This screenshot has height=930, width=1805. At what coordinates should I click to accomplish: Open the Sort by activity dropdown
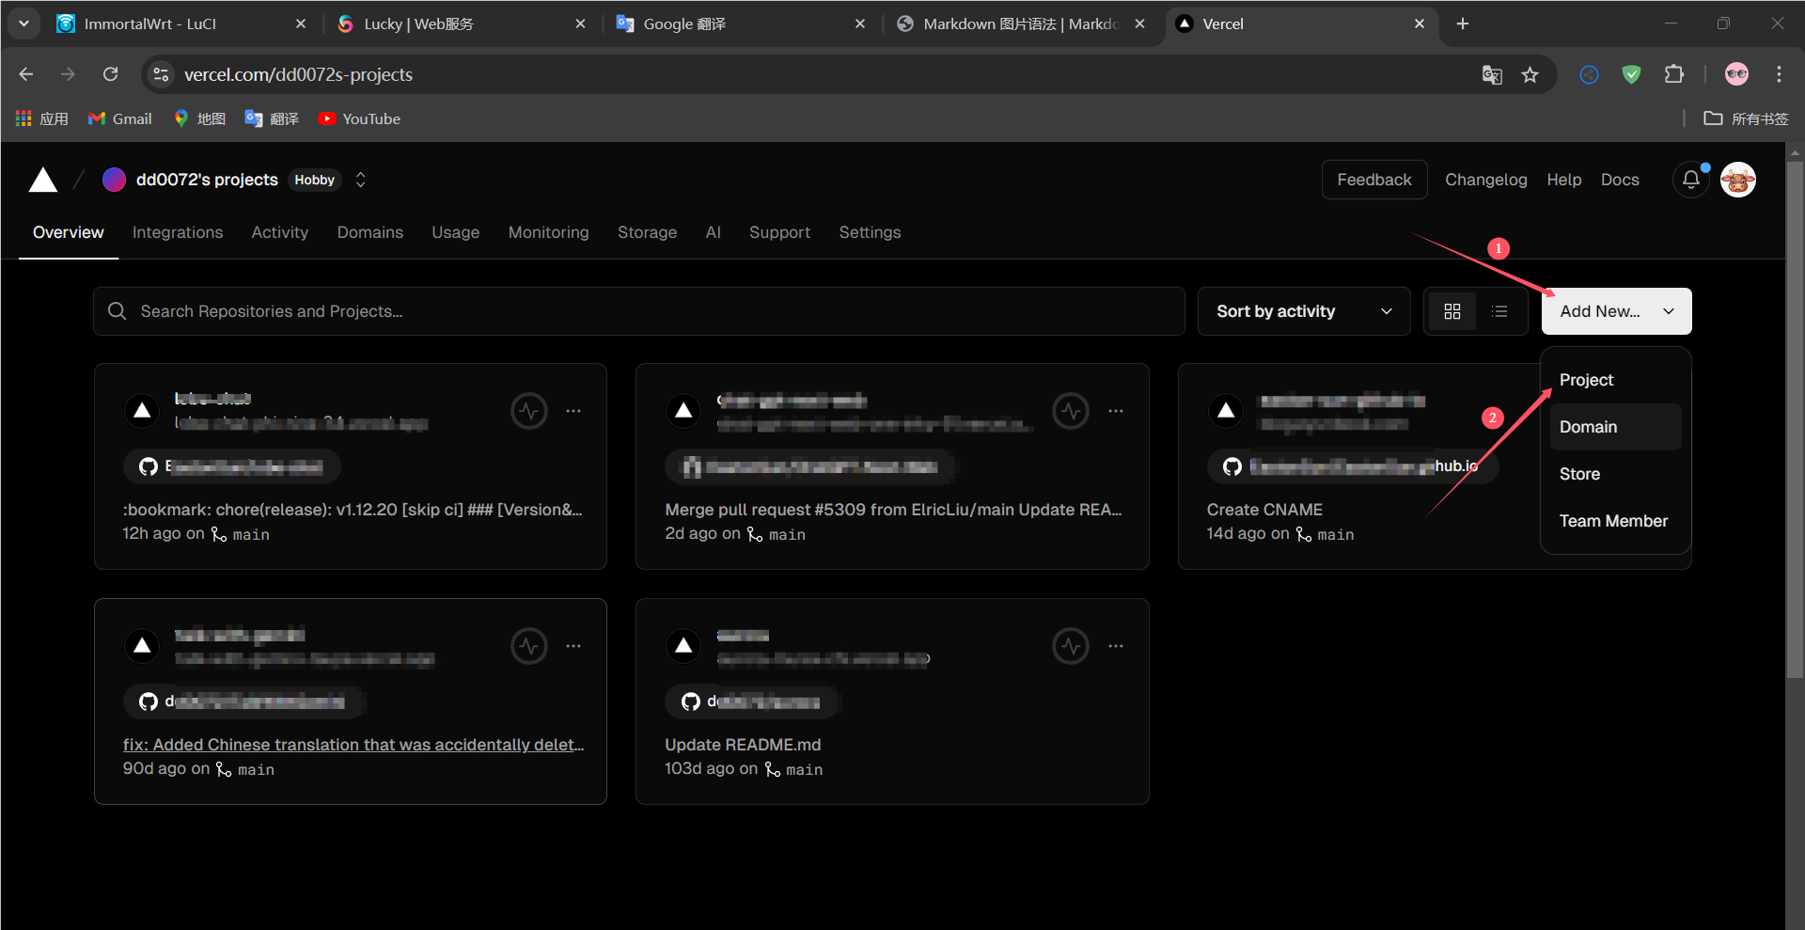1303,311
